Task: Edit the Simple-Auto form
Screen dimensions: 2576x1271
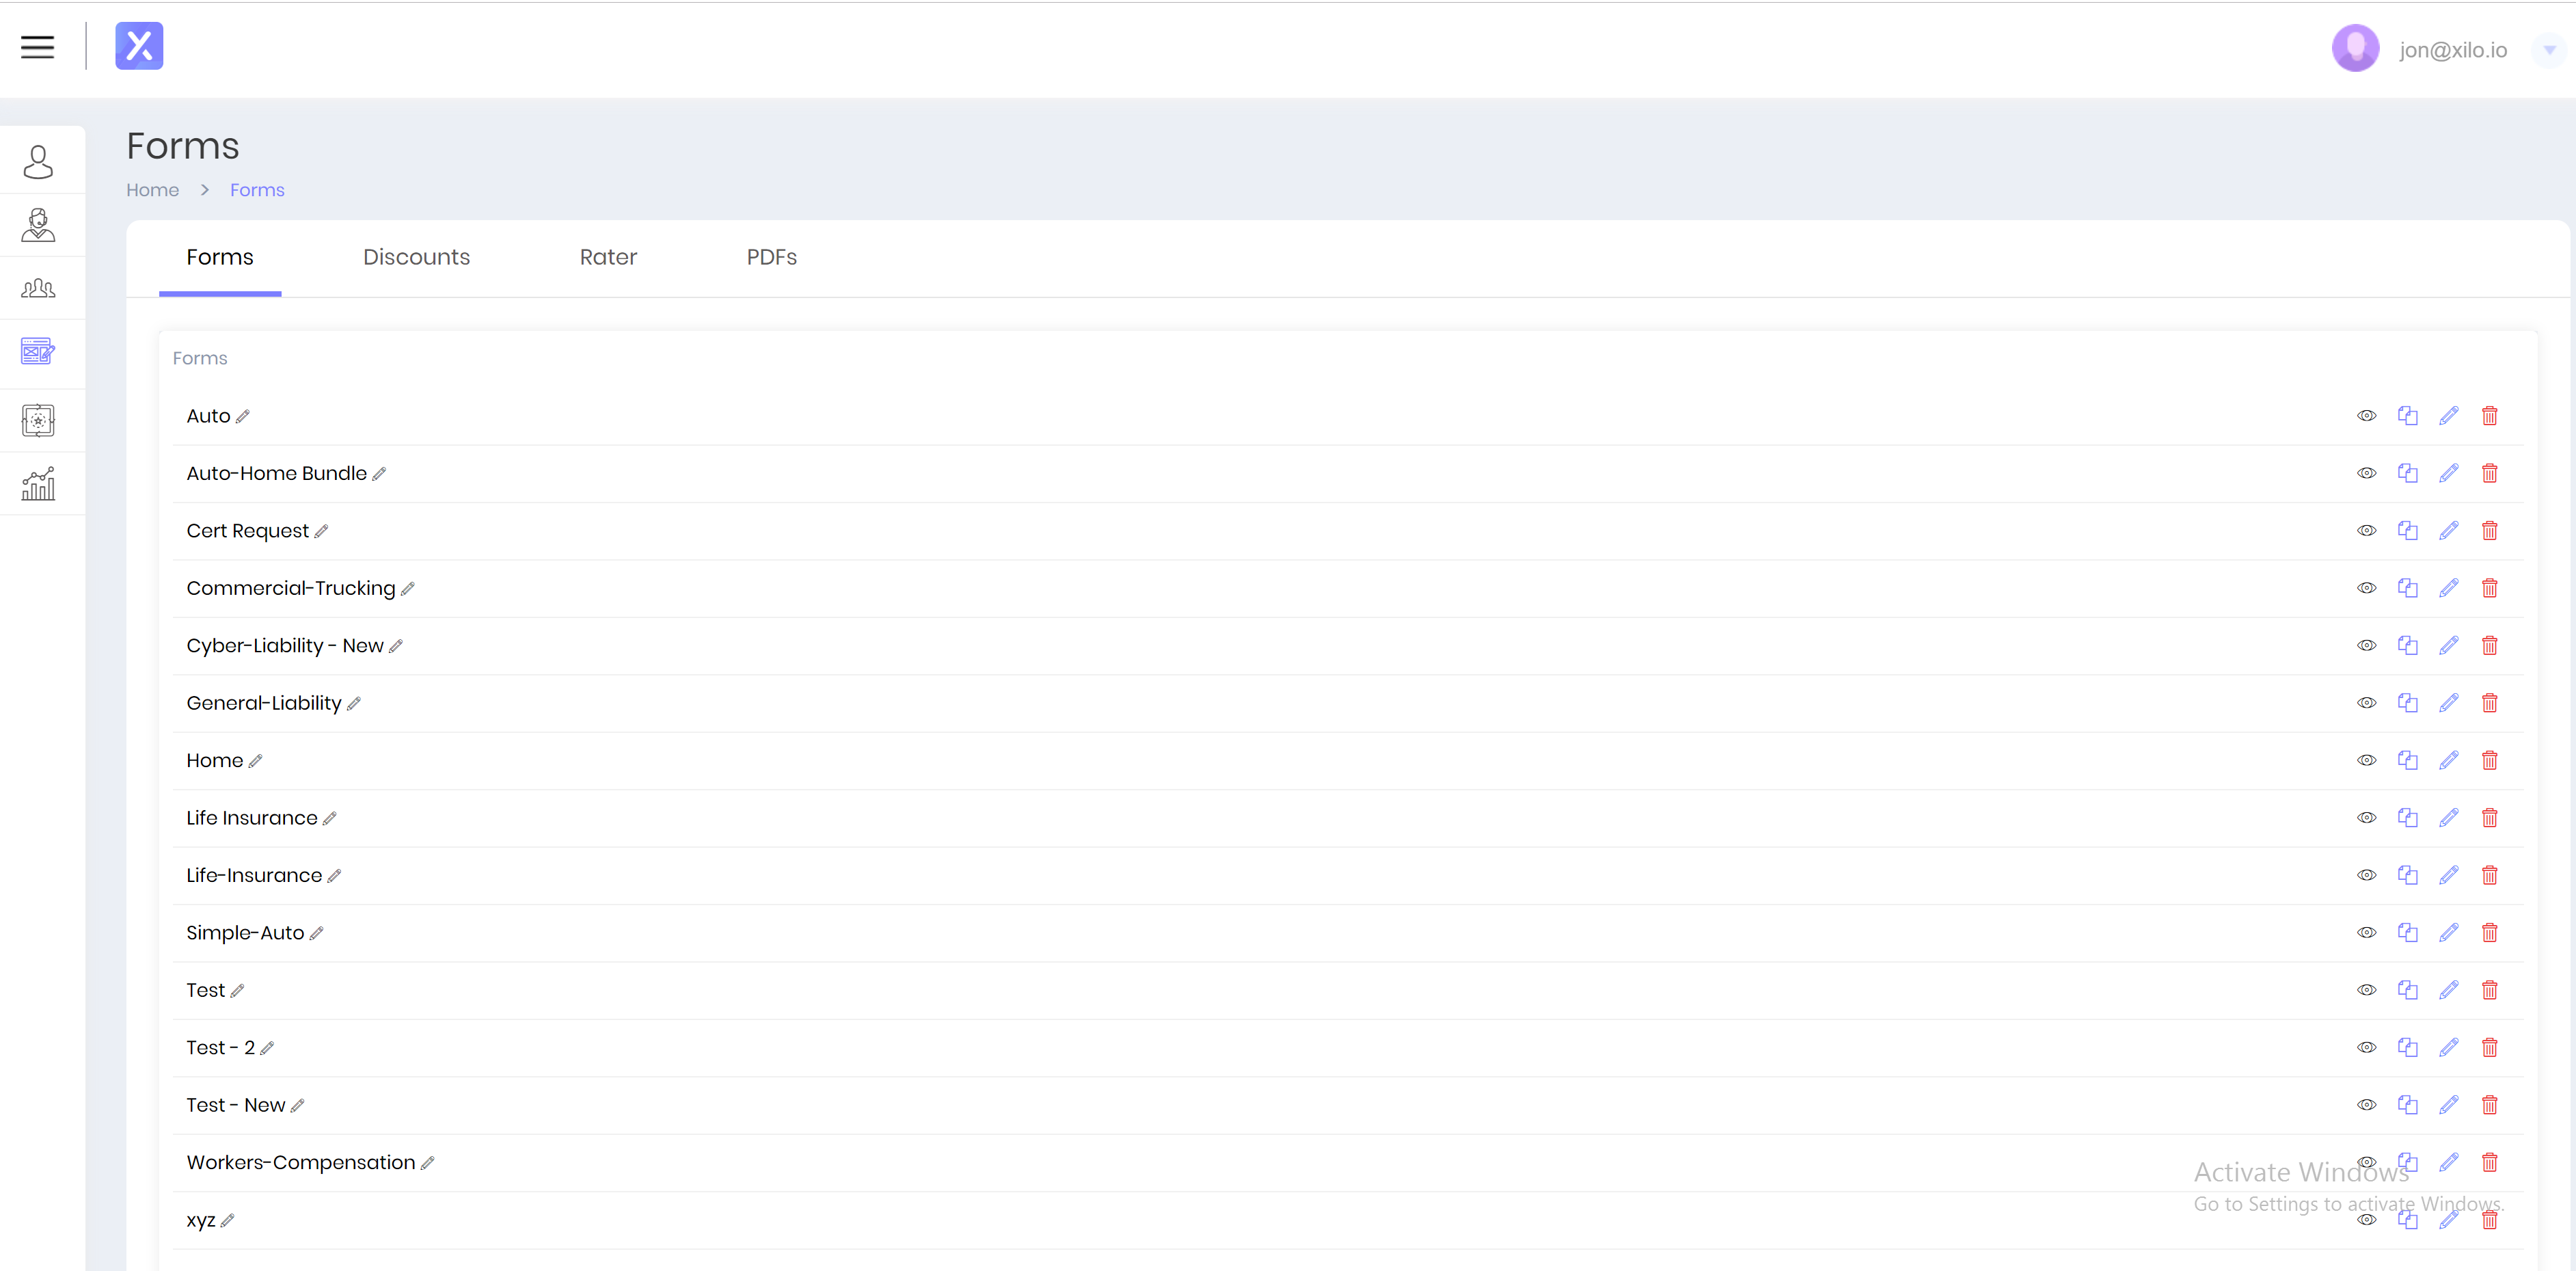Action: point(2448,932)
